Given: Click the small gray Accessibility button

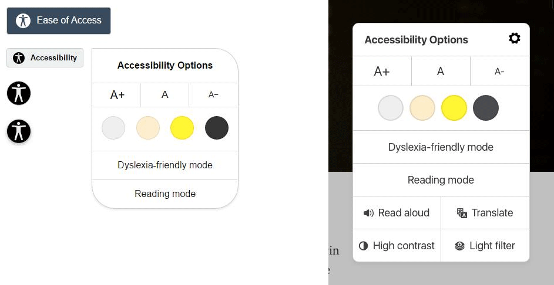Looking at the screenshot, I should (45, 58).
